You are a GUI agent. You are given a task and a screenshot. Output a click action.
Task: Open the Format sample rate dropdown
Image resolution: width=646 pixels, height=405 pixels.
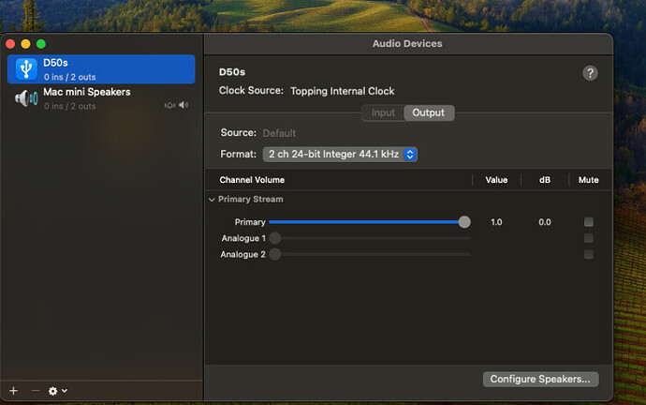[x=340, y=155]
